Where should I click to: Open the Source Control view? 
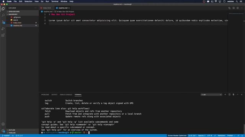(x=3, y=22)
